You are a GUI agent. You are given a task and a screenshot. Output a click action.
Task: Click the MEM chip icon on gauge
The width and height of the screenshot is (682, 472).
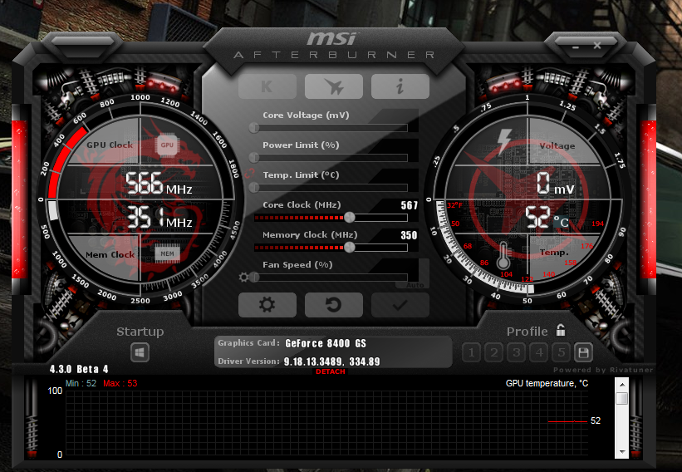coord(167,253)
